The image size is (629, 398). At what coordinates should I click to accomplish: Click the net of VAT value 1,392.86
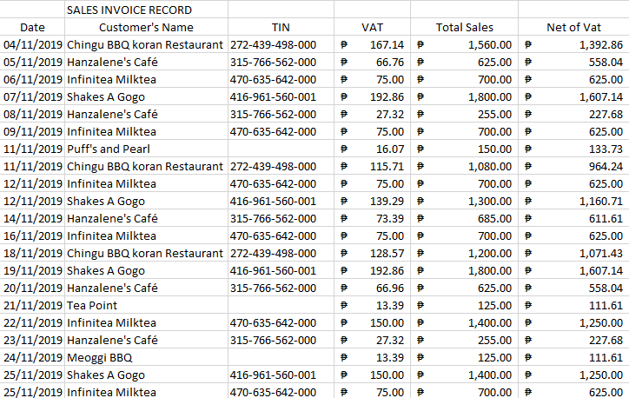coord(600,45)
